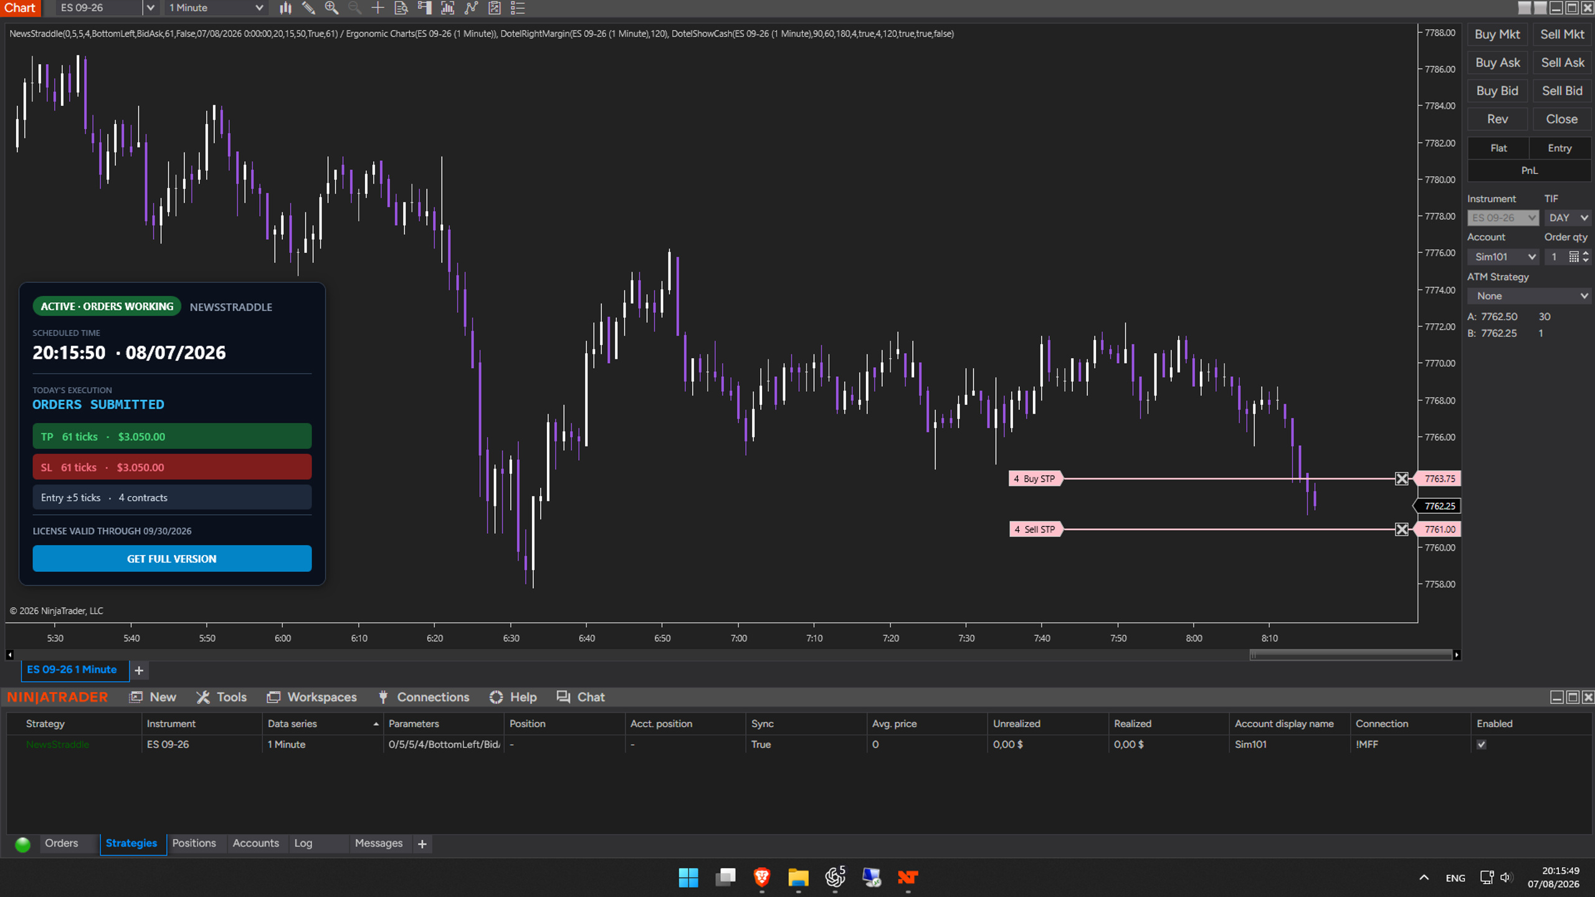
Task: Click the Rev button
Action: 1497,119
